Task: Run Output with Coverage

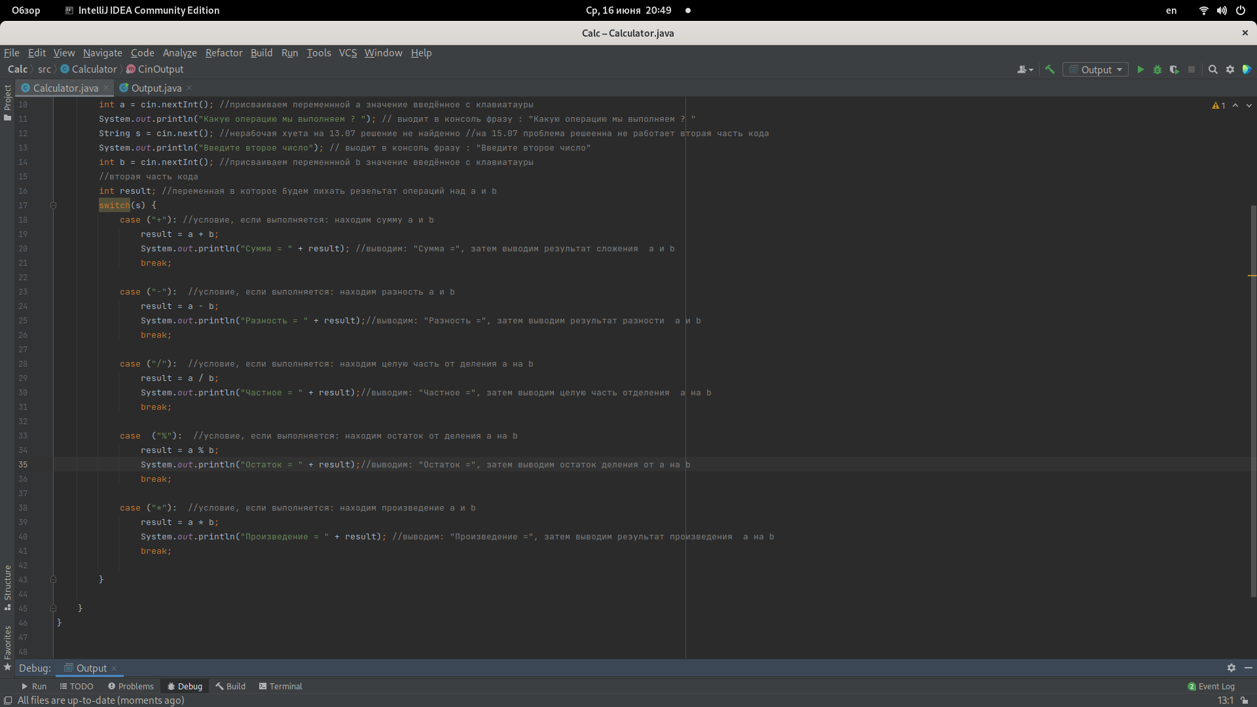Action: 1175,69
